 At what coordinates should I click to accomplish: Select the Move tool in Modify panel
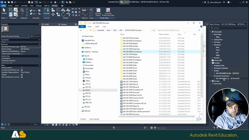pos(53,14)
